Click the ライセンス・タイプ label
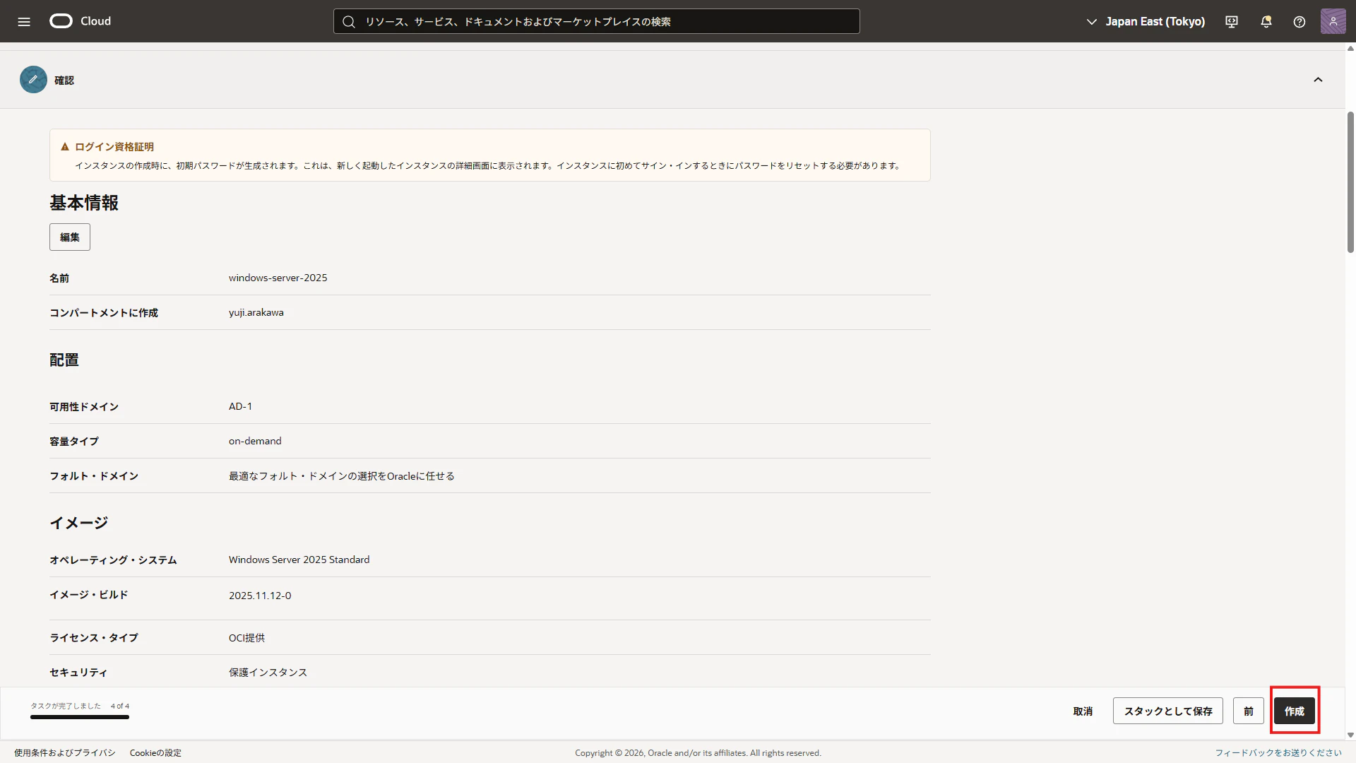The height and width of the screenshot is (763, 1356). (x=94, y=638)
